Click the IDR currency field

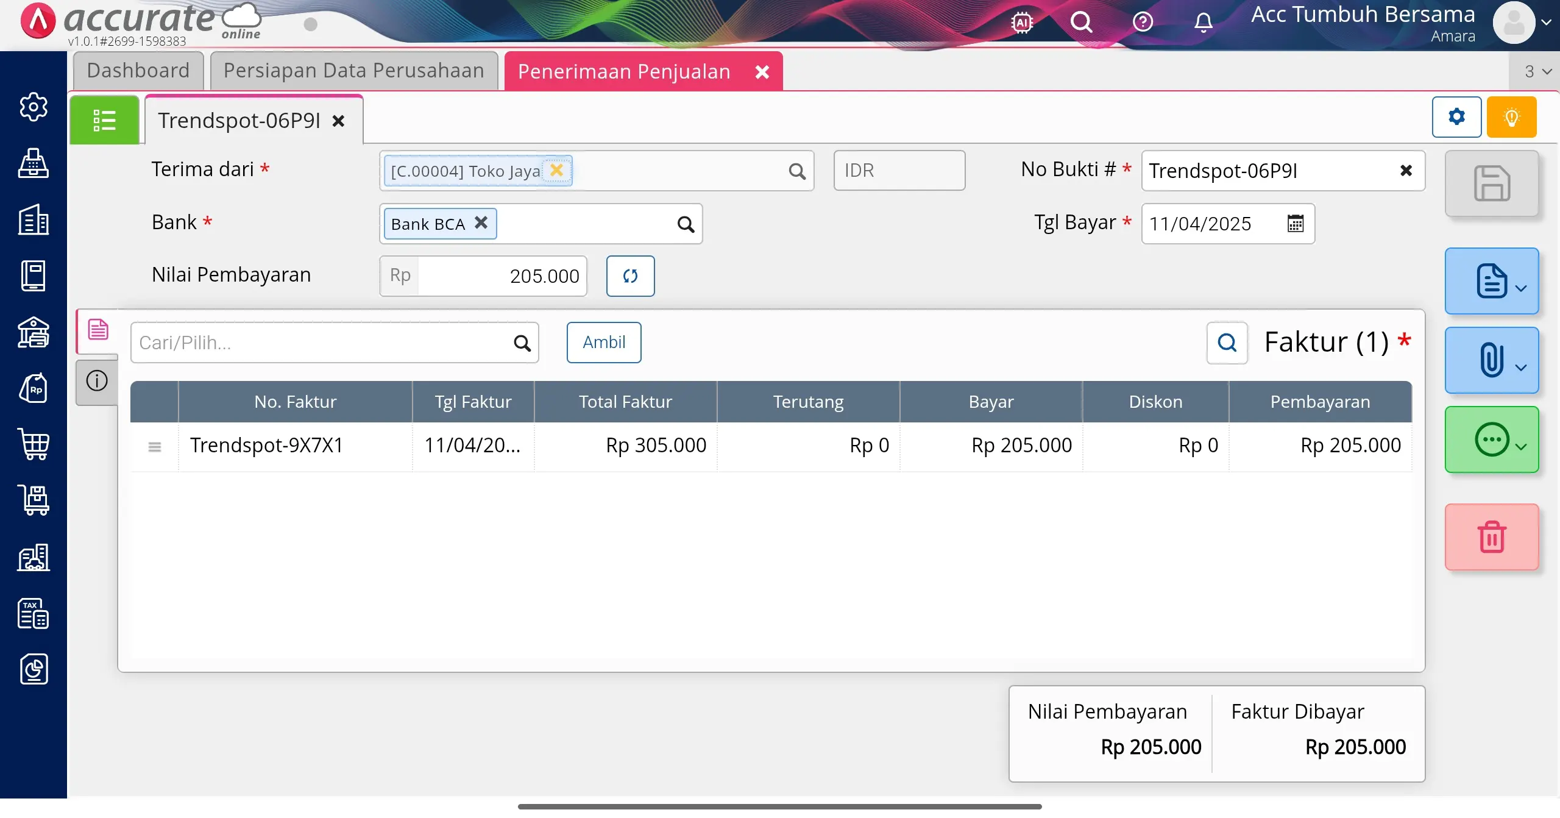[899, 171]
